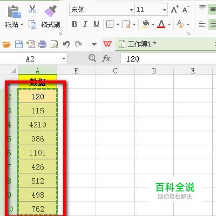Click the draw border pencil icon
The height and width of the screenshot is (216, 216).
pos(126,24)
